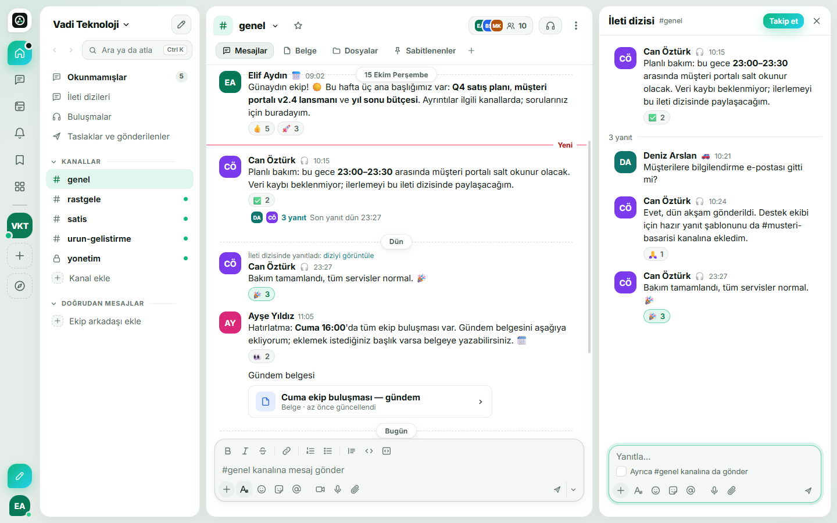Switch to Dosyalar tab
This screenshot has width=837, height=523.
pos(355,51)
